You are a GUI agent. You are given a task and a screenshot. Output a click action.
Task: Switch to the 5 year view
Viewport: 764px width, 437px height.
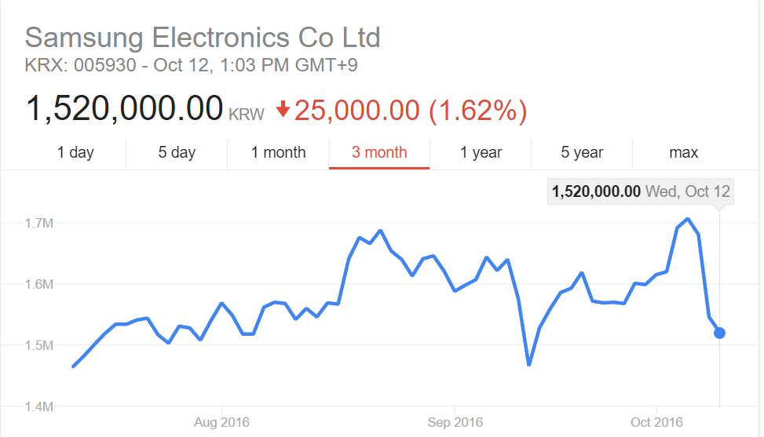point(581,152)
